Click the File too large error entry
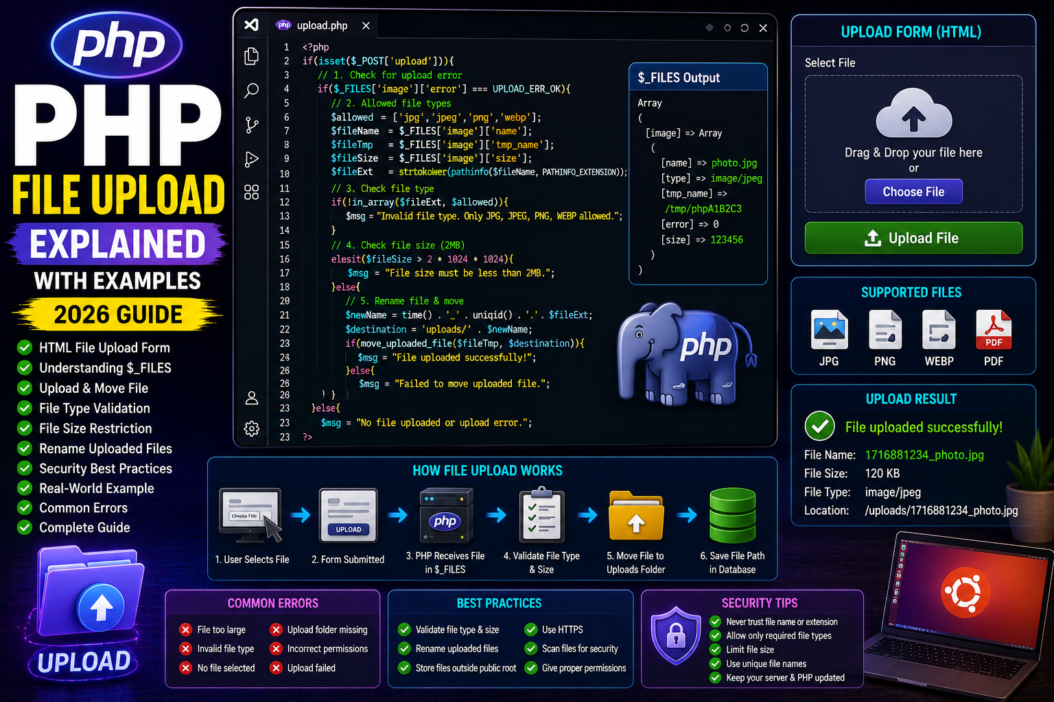This screenshot has height=702, width=1054. tap(213, 629)
